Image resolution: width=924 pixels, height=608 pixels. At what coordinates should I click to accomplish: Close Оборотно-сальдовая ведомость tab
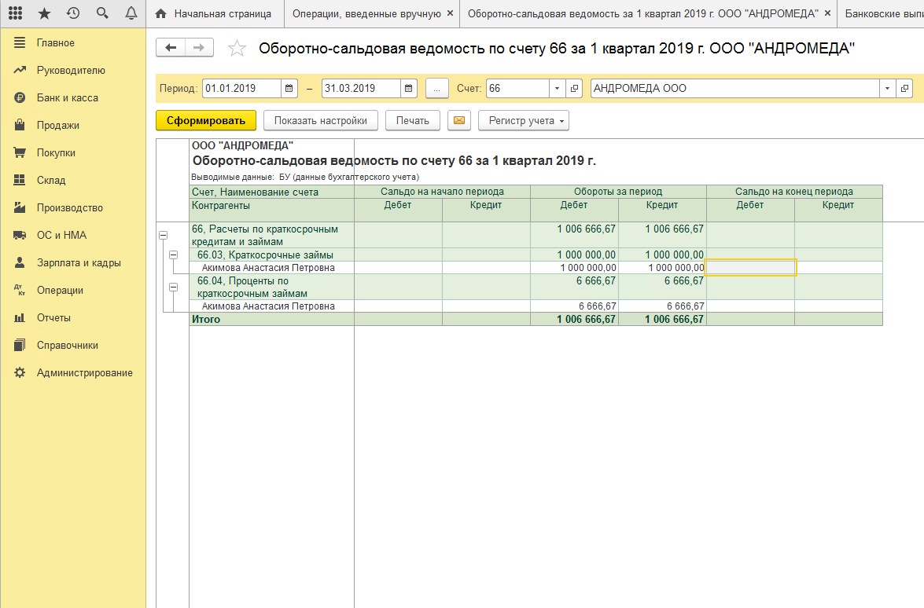point(827,13)
